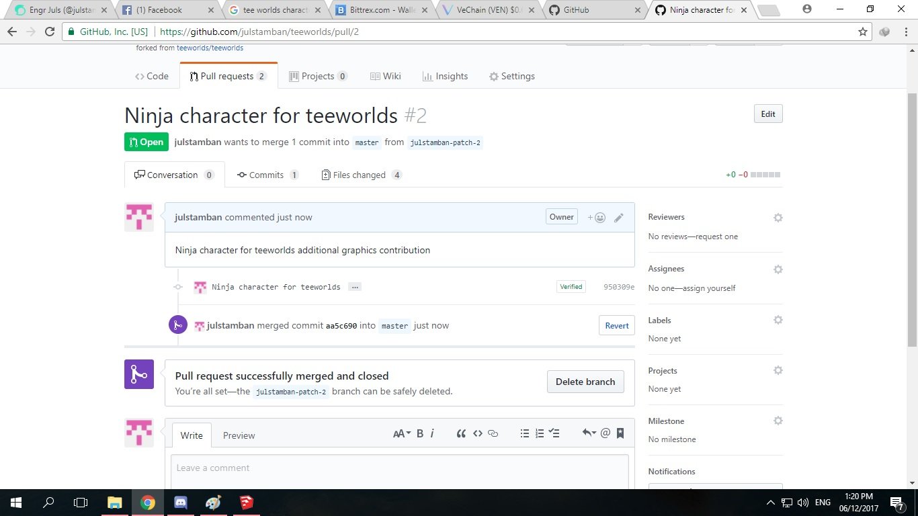Apply italic formatting in the comment editor
Image resolution: width=918 pixels, height=516 pixels.
(x=432, y=433)
